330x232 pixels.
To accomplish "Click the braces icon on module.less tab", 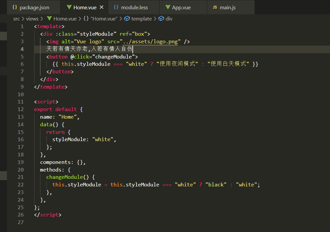I will [x=116, y=7].
